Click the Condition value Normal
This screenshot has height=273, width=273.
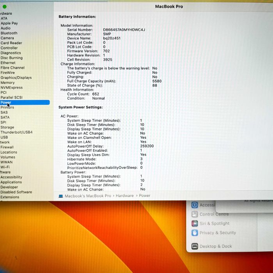[x=98, y=98]
